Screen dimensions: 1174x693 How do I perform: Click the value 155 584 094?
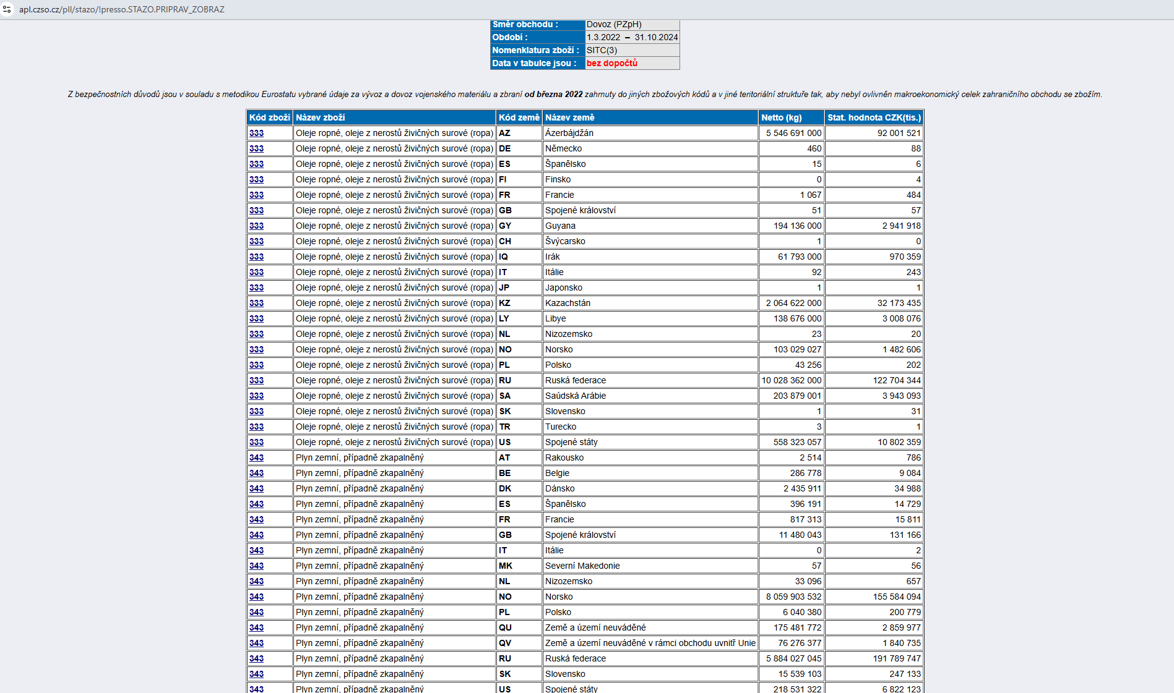coord(897,597)
